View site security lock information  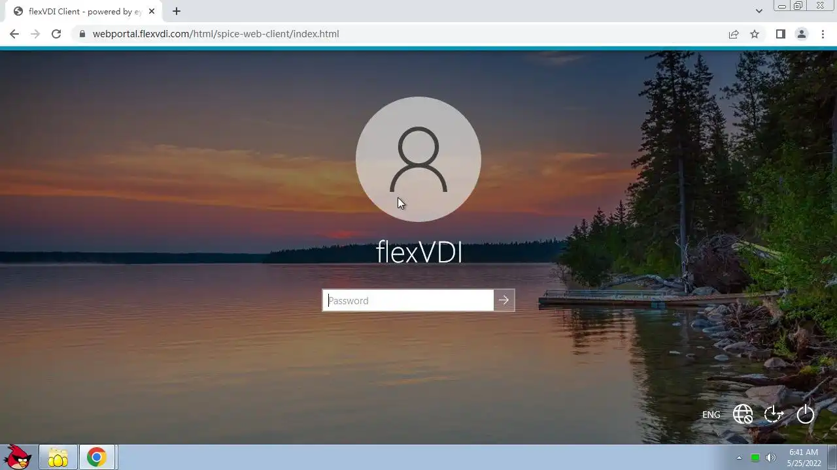(82, 34)
